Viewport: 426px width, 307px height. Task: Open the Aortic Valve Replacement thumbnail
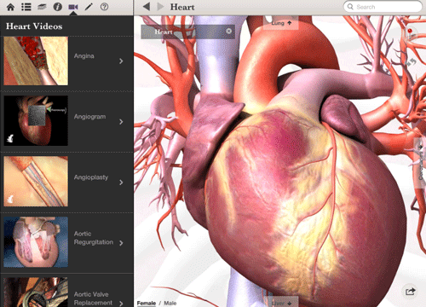(x=36, y=293)
